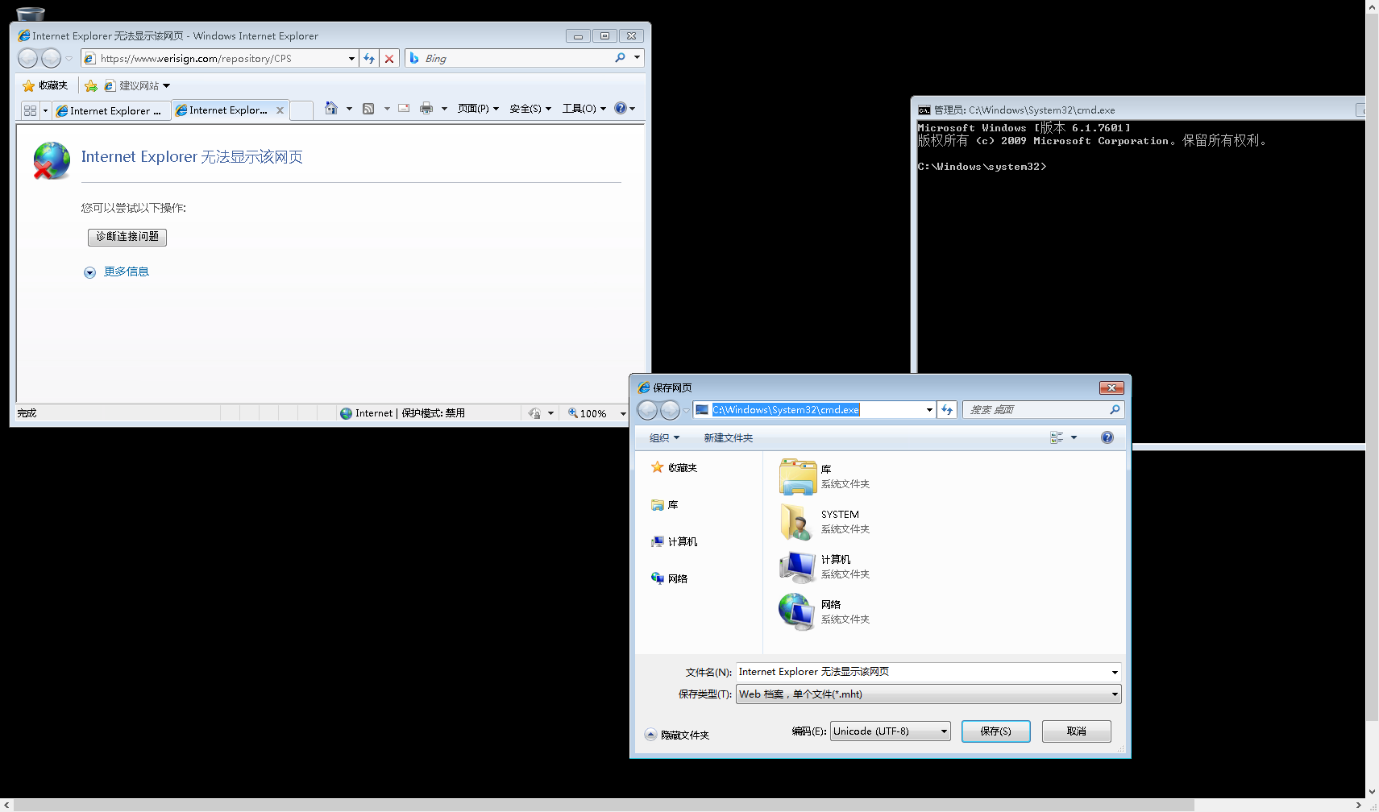Click the security lock icon in IE status bar
The image size is (1379, 812).
coord(534,412)
